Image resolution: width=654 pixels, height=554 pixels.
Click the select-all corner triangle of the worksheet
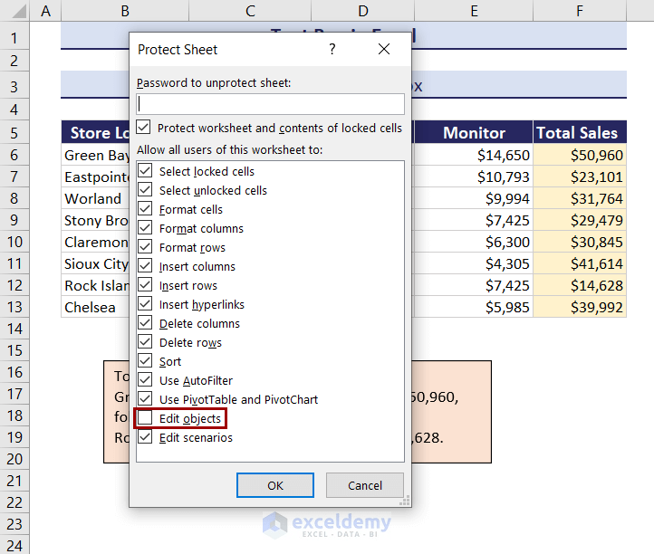pos(19,11)
